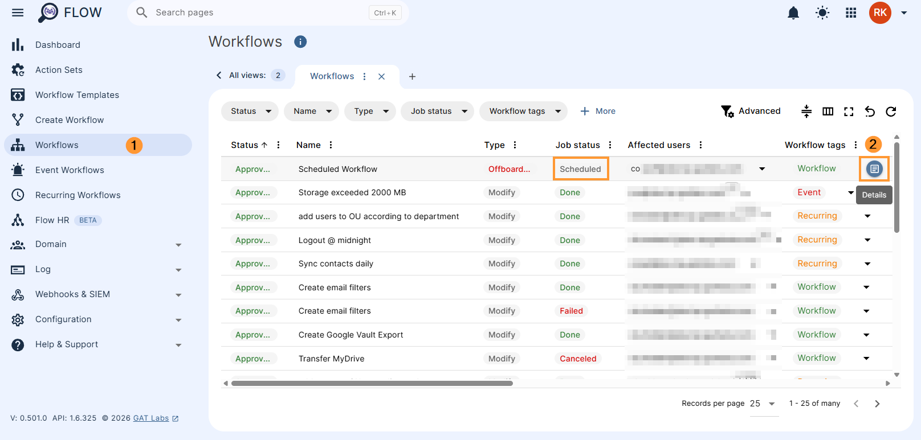This screenshot has height=440, width=921.
Task: Expand Storage exceeded Event tag dropdown
Action: [851, 193]
